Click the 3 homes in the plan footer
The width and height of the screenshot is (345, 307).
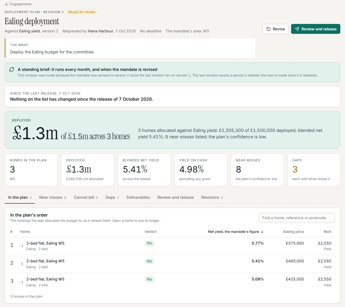pos(27,296)
